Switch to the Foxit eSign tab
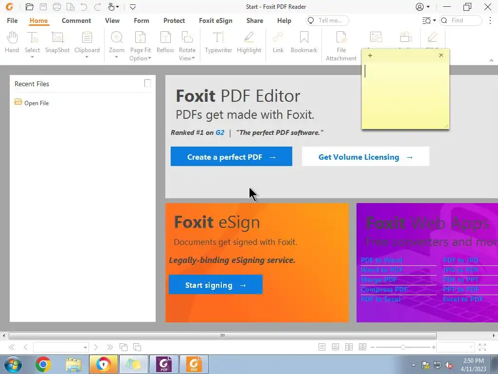This screenshot has height=374, width=498. click(x=215, y=20)
